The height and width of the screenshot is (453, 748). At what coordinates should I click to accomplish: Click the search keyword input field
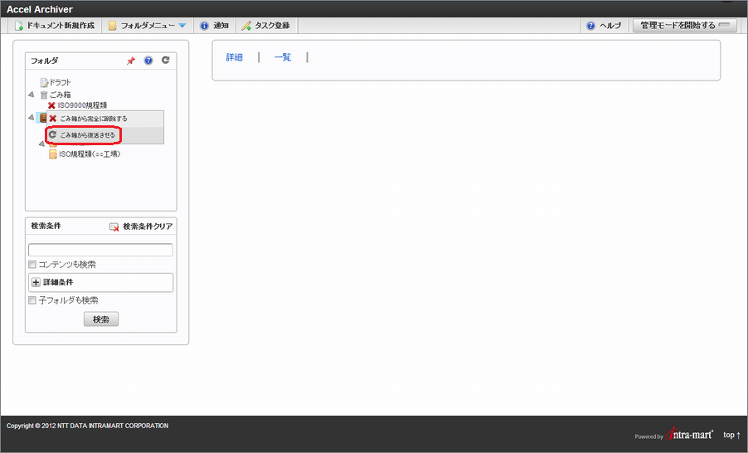[100, 250]
